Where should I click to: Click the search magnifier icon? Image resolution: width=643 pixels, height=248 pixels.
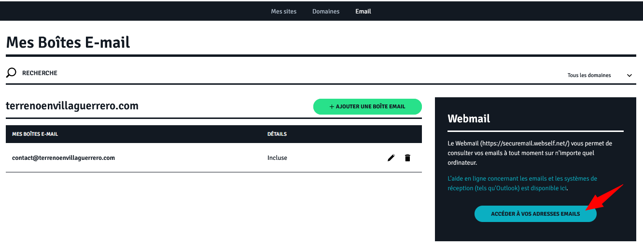pos(11,73)
